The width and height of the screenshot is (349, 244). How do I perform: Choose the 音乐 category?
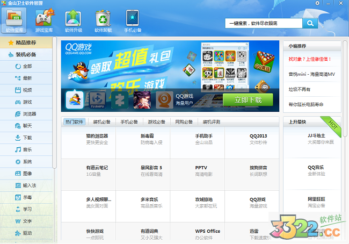[26, 149]
